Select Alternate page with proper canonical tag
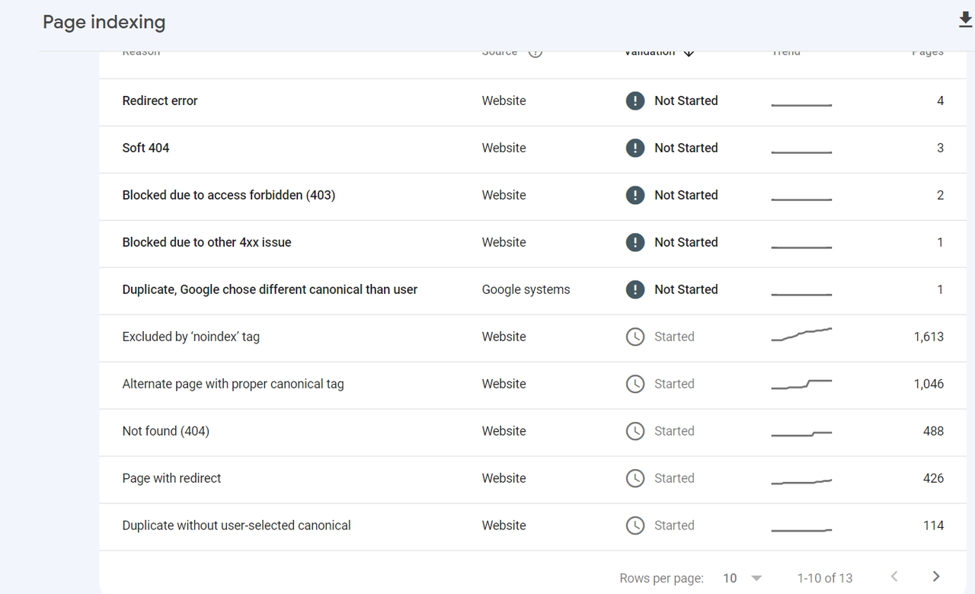This screenshot has height=594, width=975. point(233,384)
